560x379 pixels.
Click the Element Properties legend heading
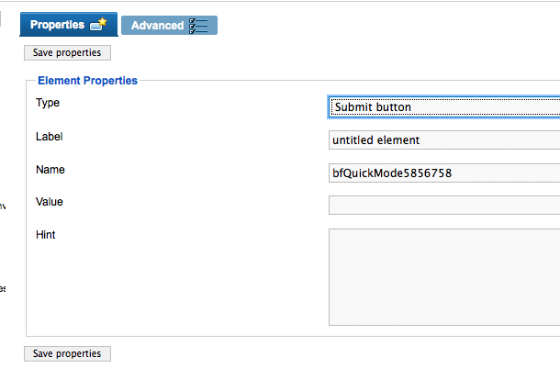[x=87, y=81]
